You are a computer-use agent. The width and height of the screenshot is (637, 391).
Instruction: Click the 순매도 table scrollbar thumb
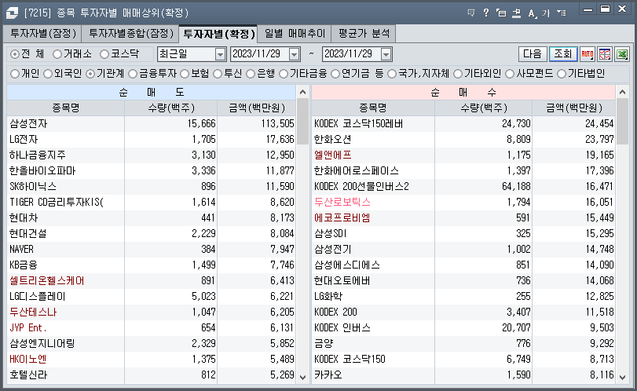coord(302,122)
